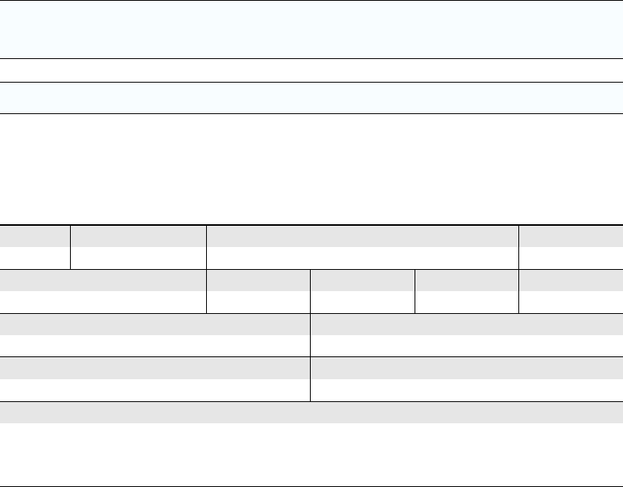The height and width of the screenshot is (487, 623).
Task: Select the second cell of the second row
Action: click(258, 291)
